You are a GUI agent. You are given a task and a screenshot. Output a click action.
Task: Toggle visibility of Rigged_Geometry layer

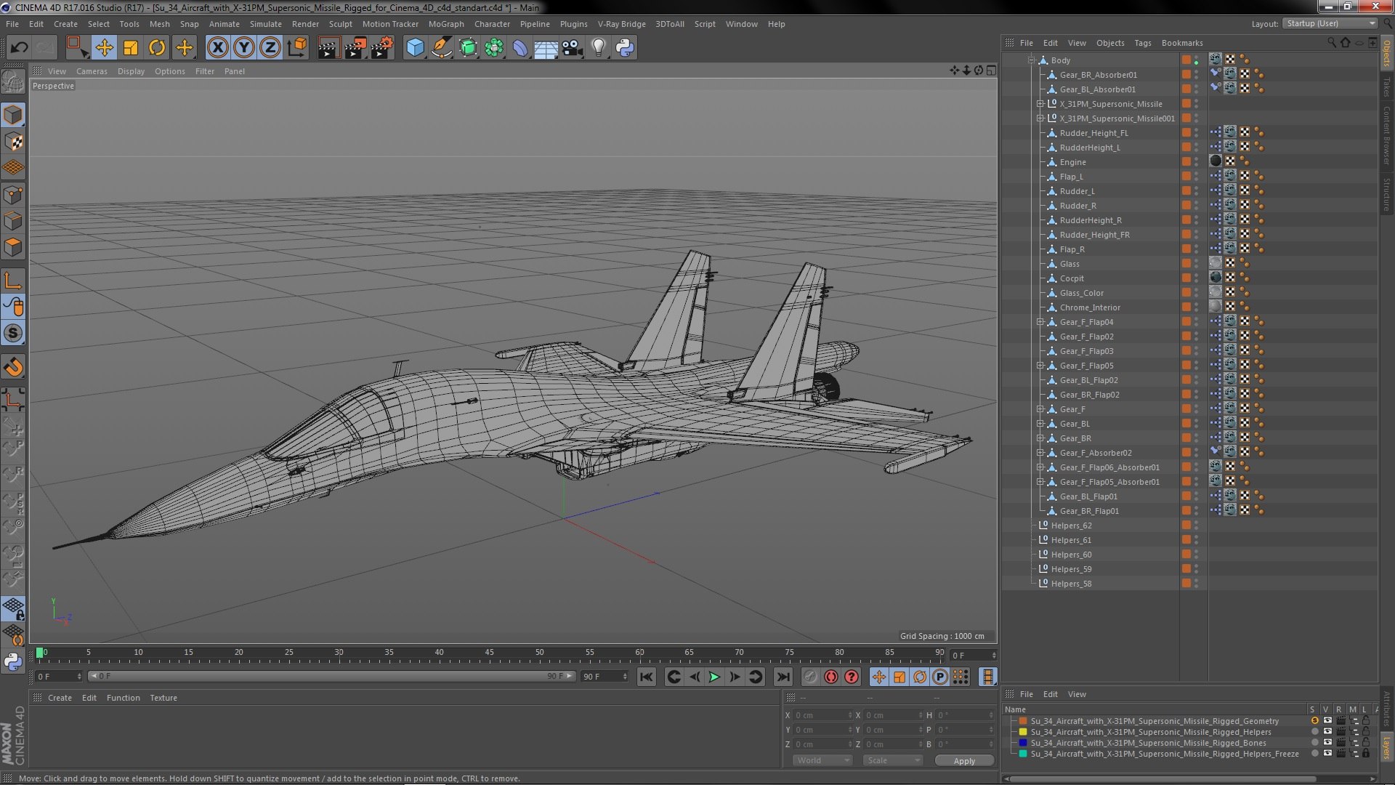pos(1327,721)
